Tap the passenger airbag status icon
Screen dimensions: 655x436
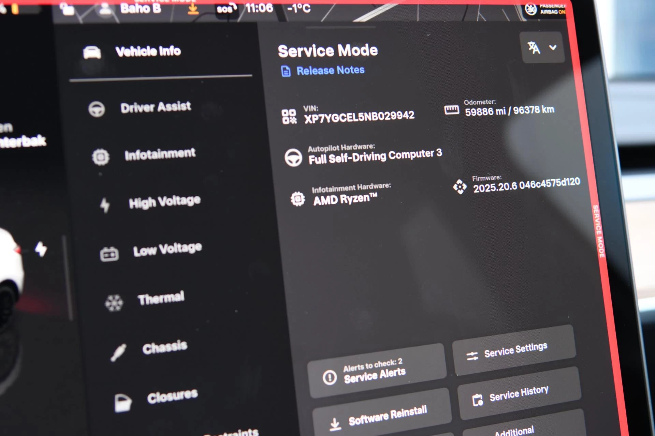(x=531, y=9)
